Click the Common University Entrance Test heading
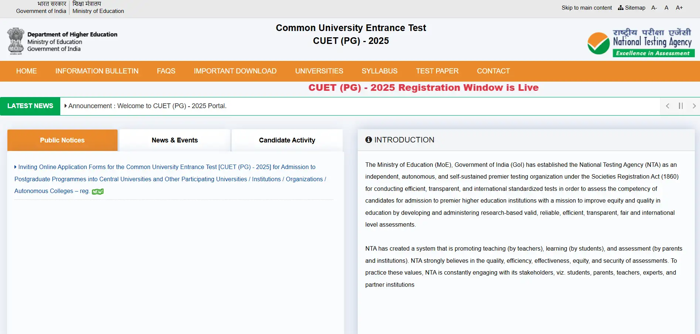Image resolution: width=700 pixels, height=334 pixels. 351,28
